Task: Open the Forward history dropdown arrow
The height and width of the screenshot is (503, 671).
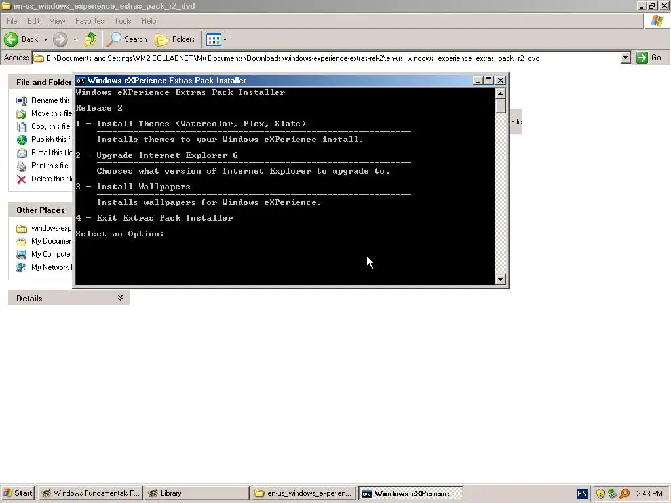Action: pos(75,39)
